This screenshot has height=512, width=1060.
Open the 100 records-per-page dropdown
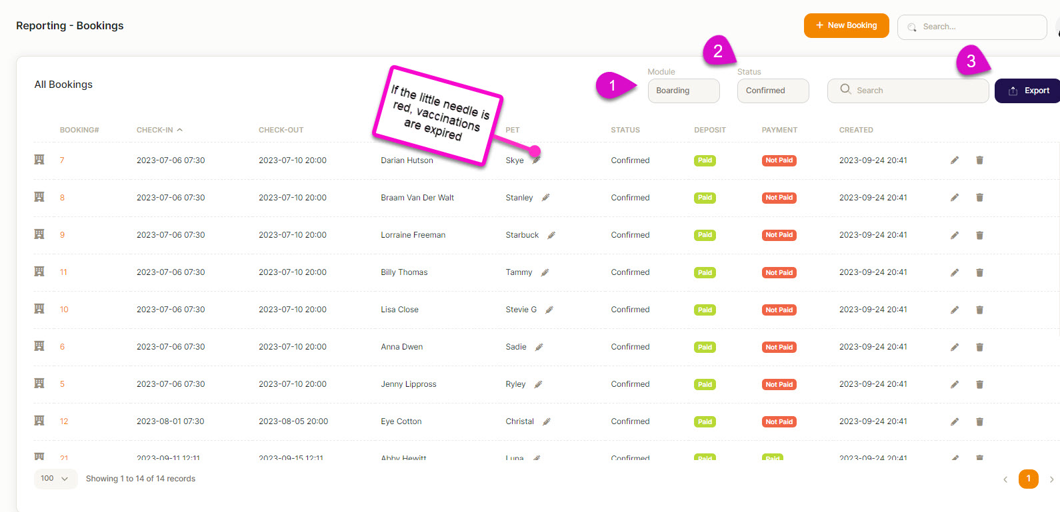click(55, 479)
